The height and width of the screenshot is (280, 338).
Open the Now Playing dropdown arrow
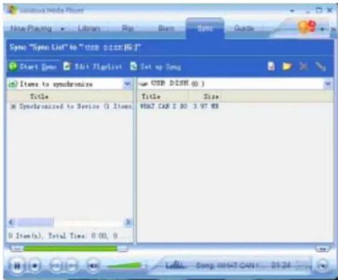[x=63, y=29]
